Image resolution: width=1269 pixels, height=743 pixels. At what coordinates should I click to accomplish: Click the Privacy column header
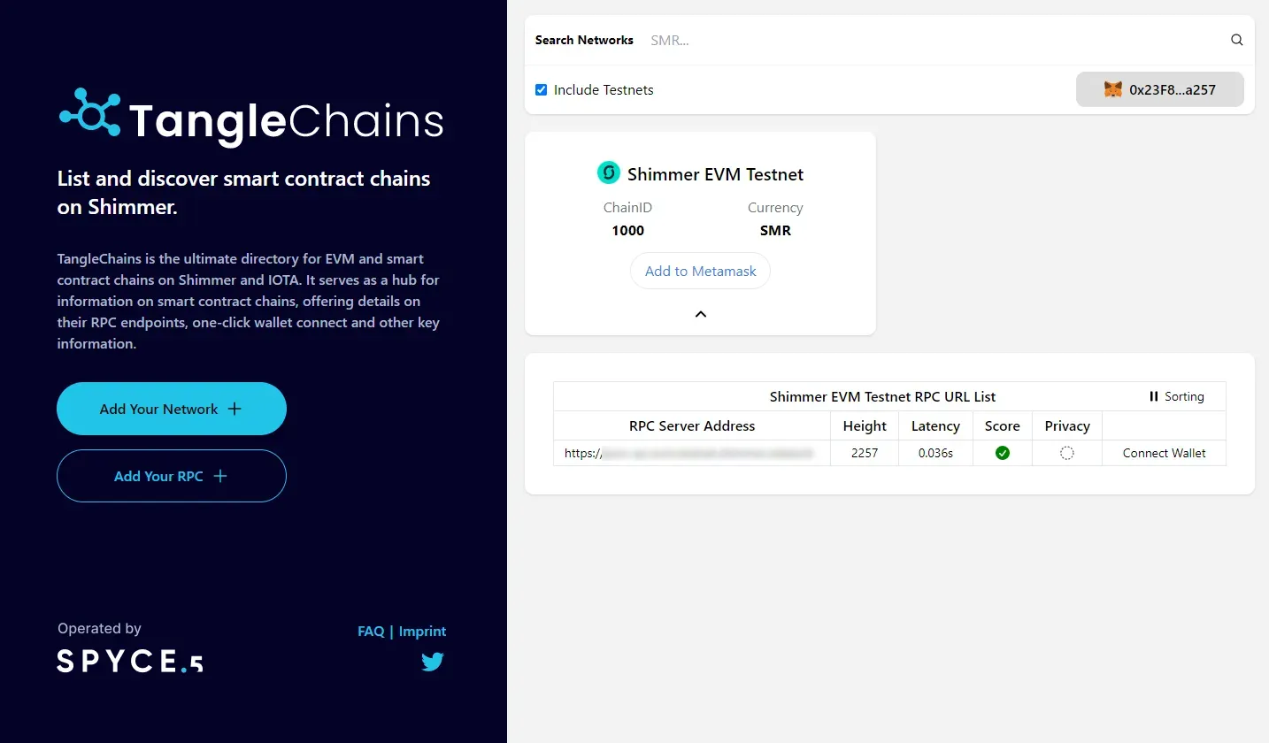1067,425
